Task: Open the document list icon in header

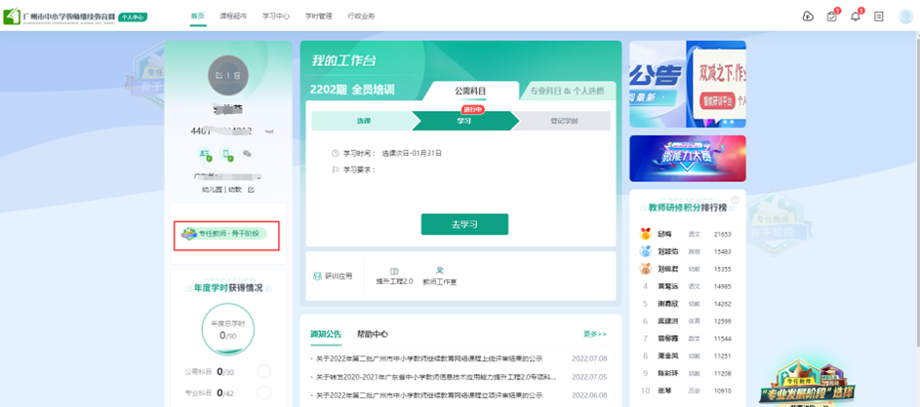Action: tap(878, 17)
